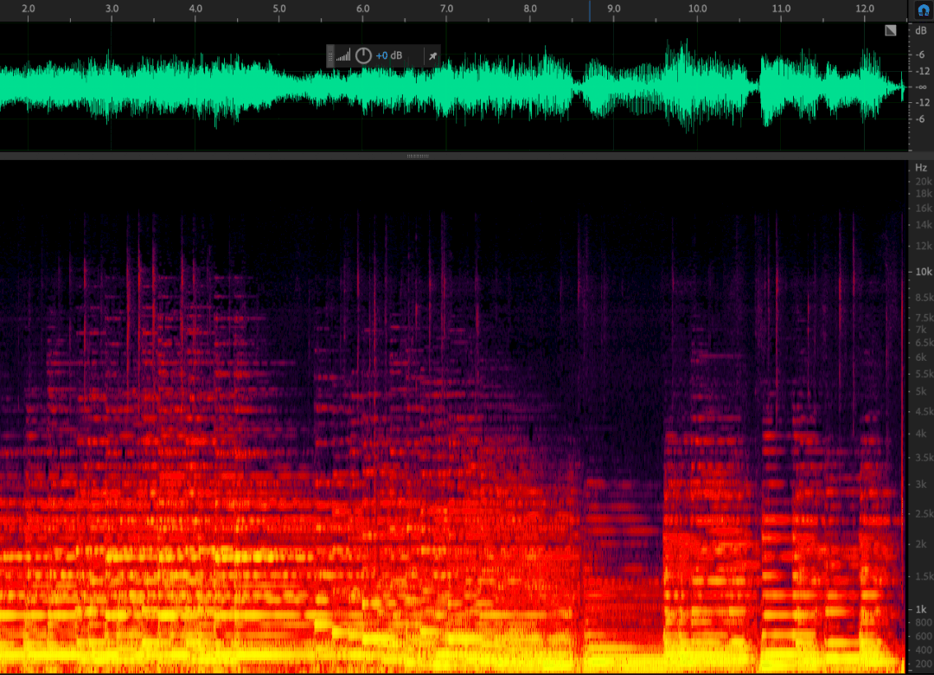Click the -∞ label on amplitude scale
The image size is (934, 675).
pos(922,87)
